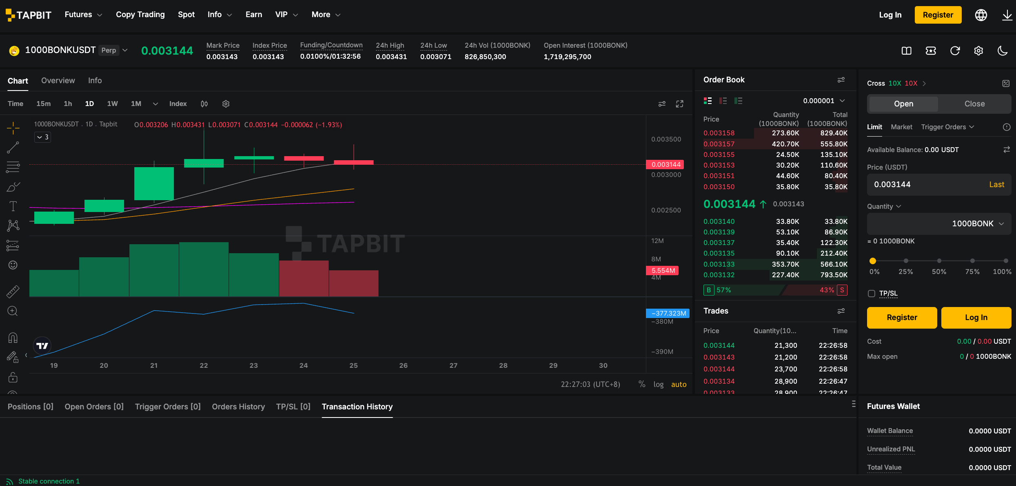Open the Positions [0] tab
Image resolution: width=1016 pixels, height=486 pixels.
pos(31,407)
